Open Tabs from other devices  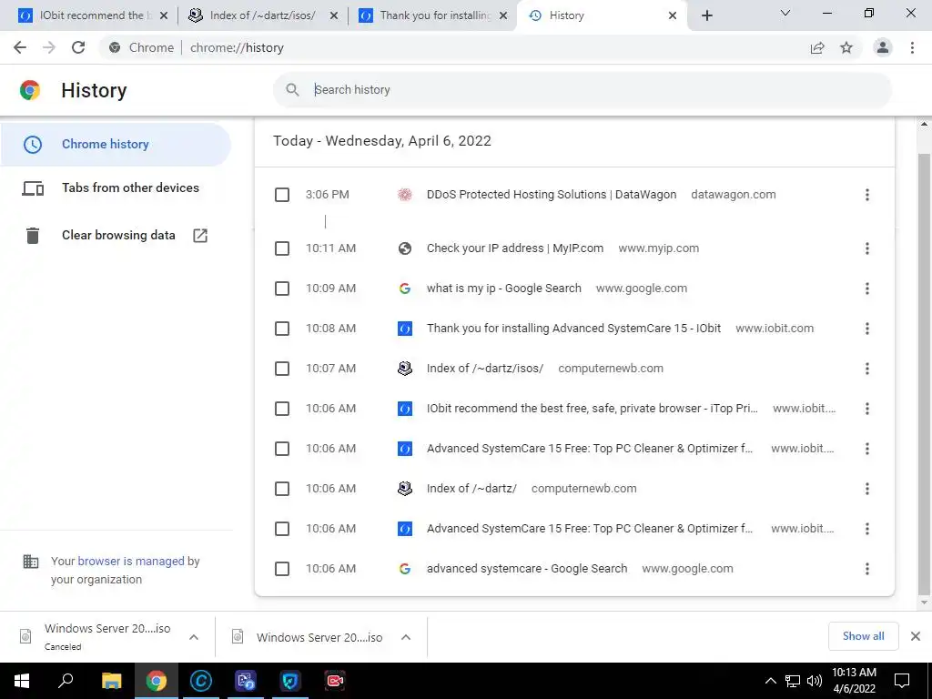[x=116, y=188]
